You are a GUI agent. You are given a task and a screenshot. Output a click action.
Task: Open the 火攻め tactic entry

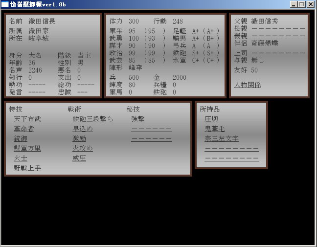pos(83,148)
